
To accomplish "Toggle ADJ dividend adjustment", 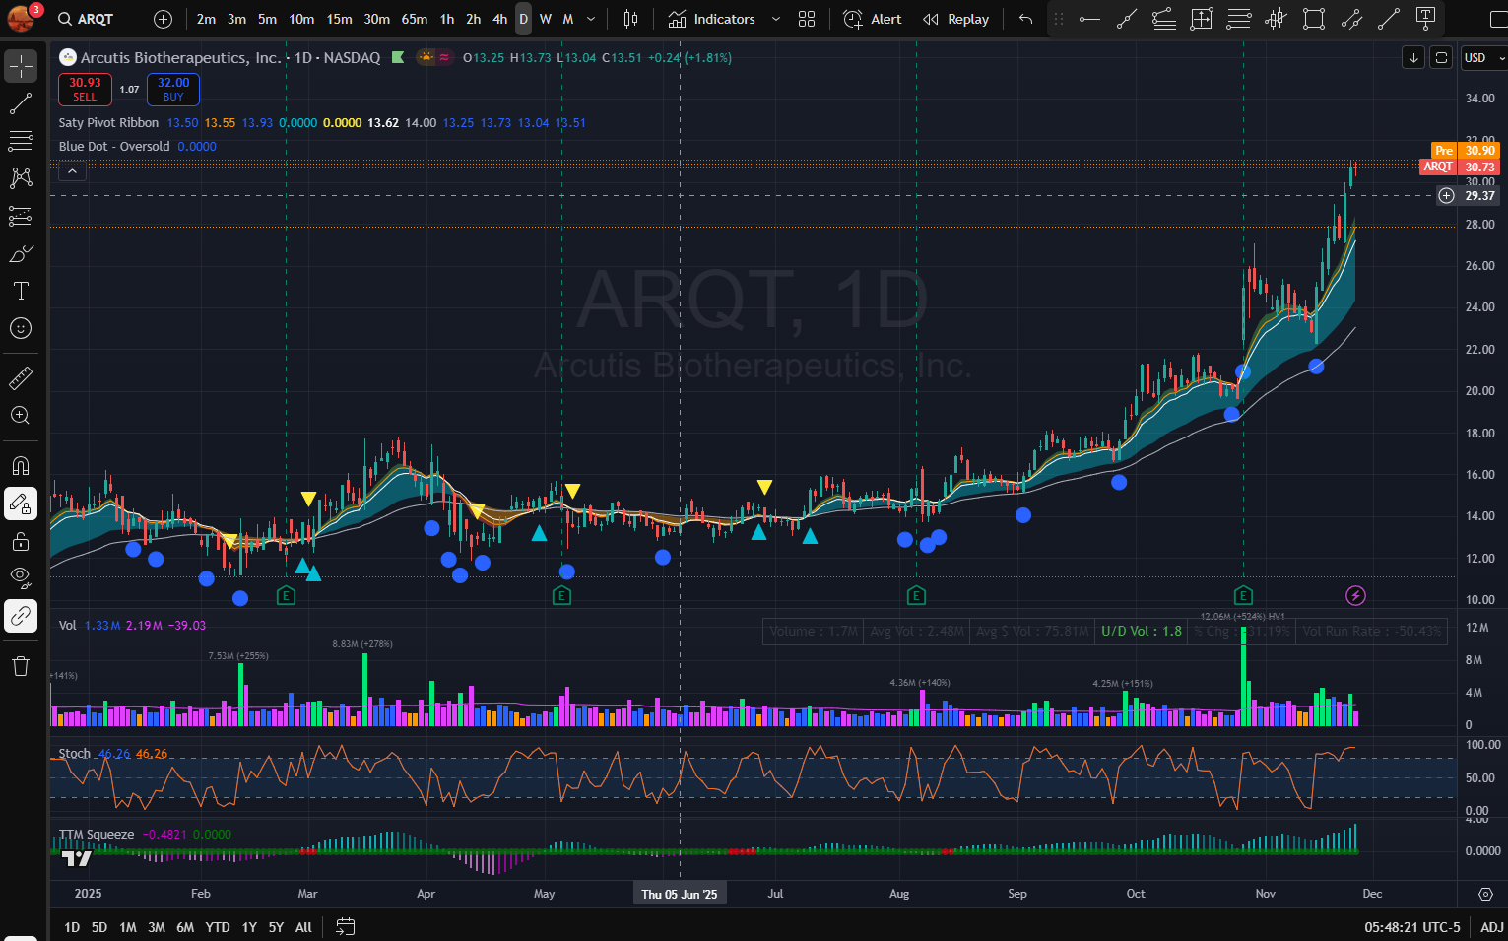I will (x=1492, y=927).
